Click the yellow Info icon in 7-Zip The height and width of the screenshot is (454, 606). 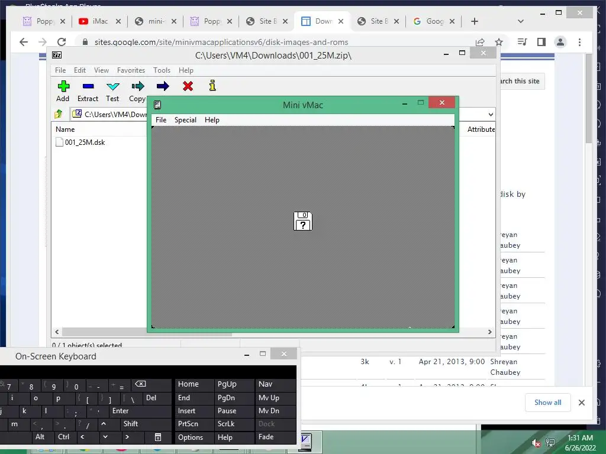pyautogui.click(x=212, y=85)
